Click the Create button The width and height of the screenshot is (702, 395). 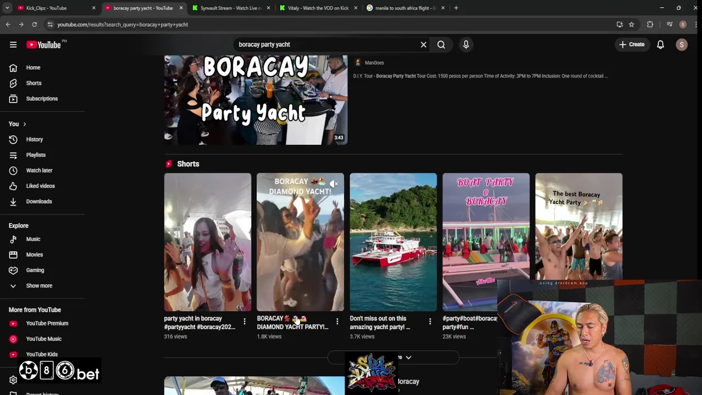coord(632,44)
